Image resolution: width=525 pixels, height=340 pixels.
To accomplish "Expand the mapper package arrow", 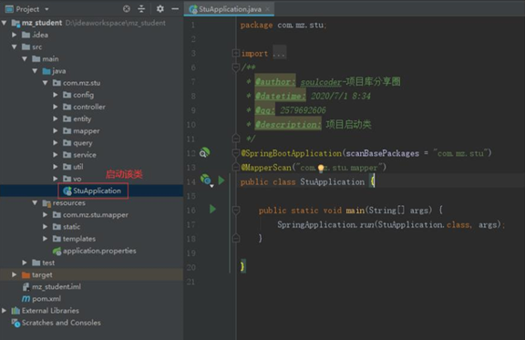I will coord(56,131).
